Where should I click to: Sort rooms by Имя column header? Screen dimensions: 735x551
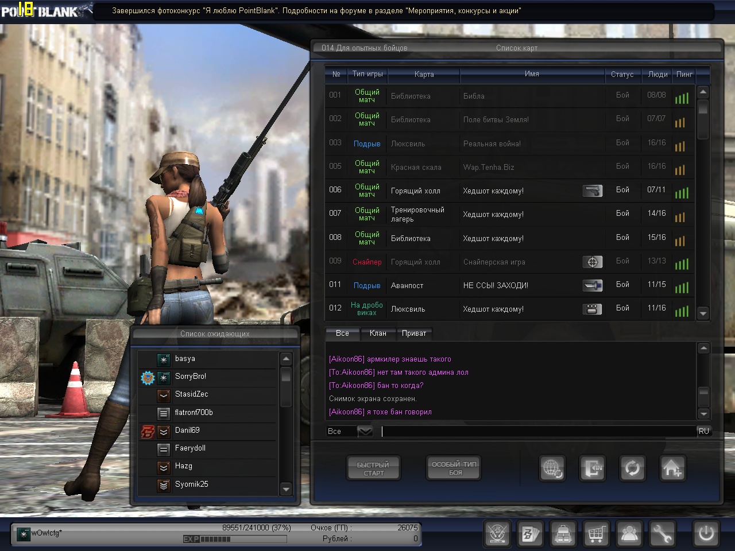point(532,74)
